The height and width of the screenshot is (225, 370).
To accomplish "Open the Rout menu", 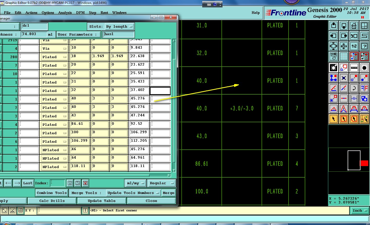I will coord(104,13).
